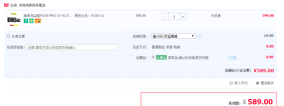284x106 pixels.
Task: Click the red Tmall logo icon
Action: tap(6, 5)
